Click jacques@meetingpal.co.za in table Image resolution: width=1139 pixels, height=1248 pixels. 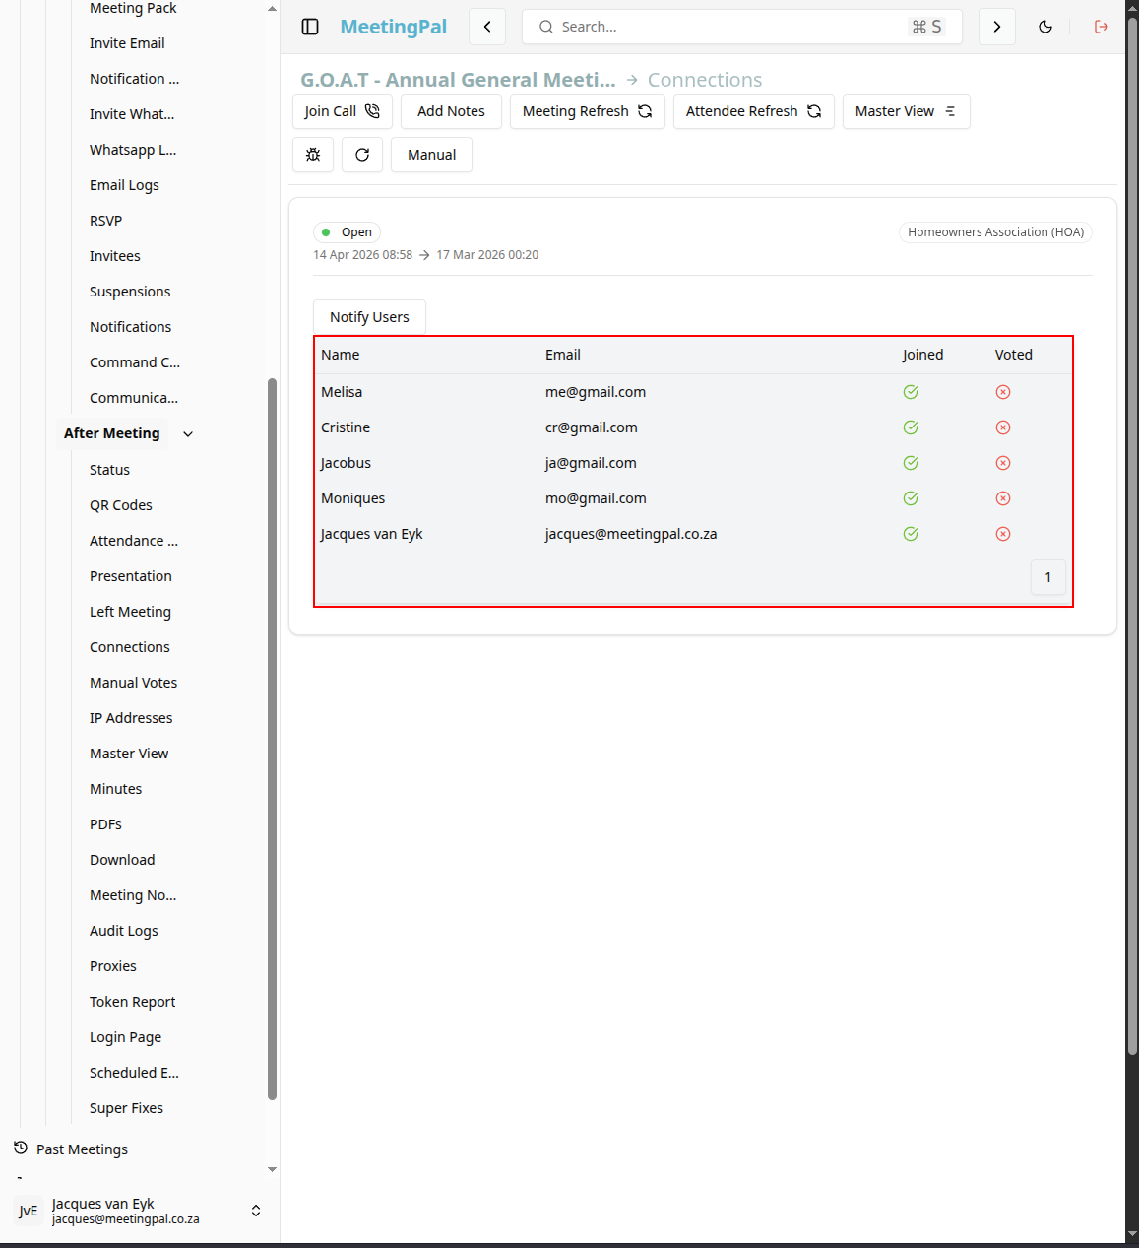(631, 534)
